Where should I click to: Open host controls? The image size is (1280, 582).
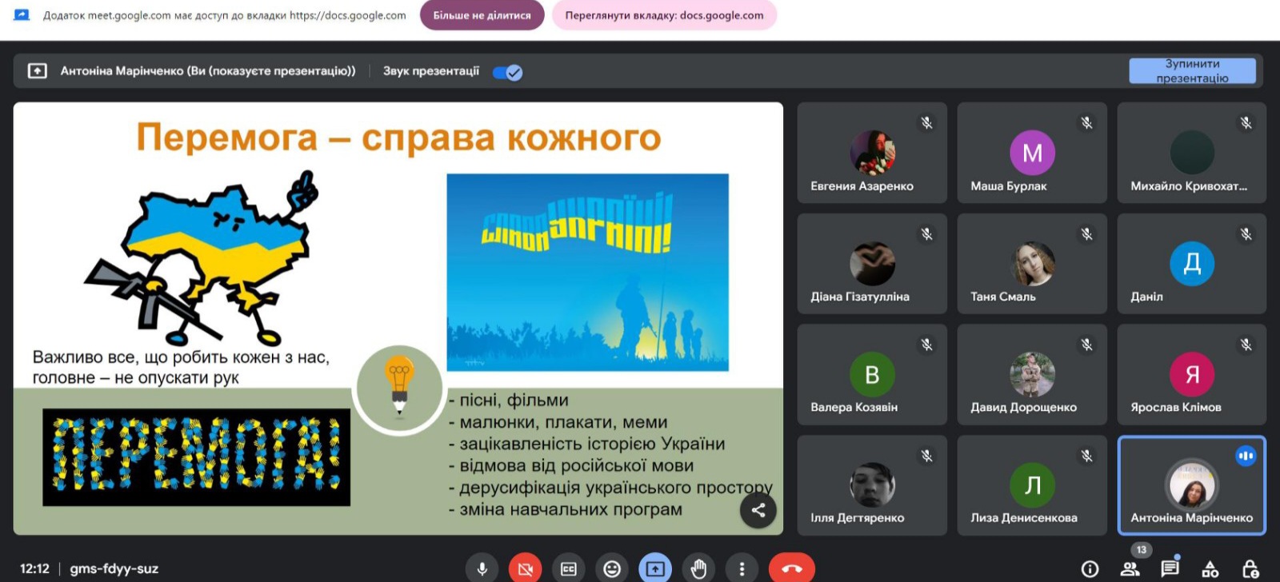coord(1250,568)
